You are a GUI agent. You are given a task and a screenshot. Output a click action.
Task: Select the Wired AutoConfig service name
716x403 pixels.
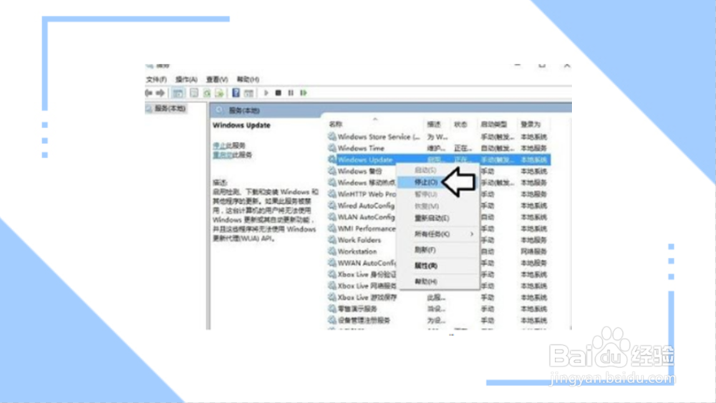pyautogui.click(x=366, y=205)
